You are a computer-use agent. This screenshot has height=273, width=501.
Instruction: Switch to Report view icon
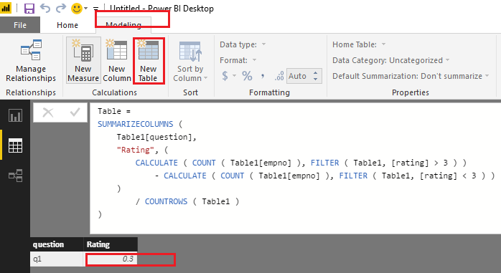(15, 115)
